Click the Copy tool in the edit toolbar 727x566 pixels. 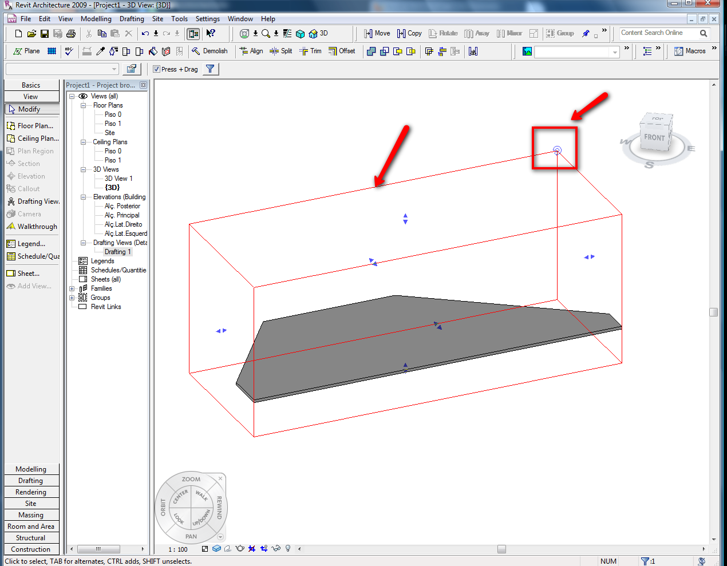pyautogui.click(x=410, y=34)
